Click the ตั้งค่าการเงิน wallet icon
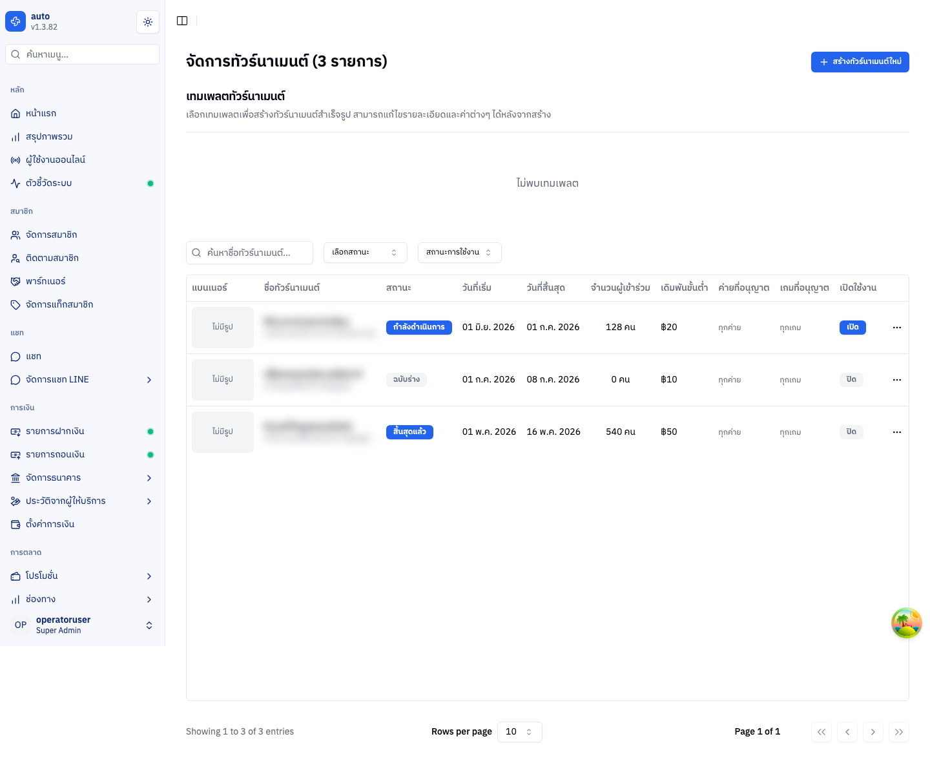The width and height of the screenshot is (930, 763). pyautogui.click(x=15, y=524)
